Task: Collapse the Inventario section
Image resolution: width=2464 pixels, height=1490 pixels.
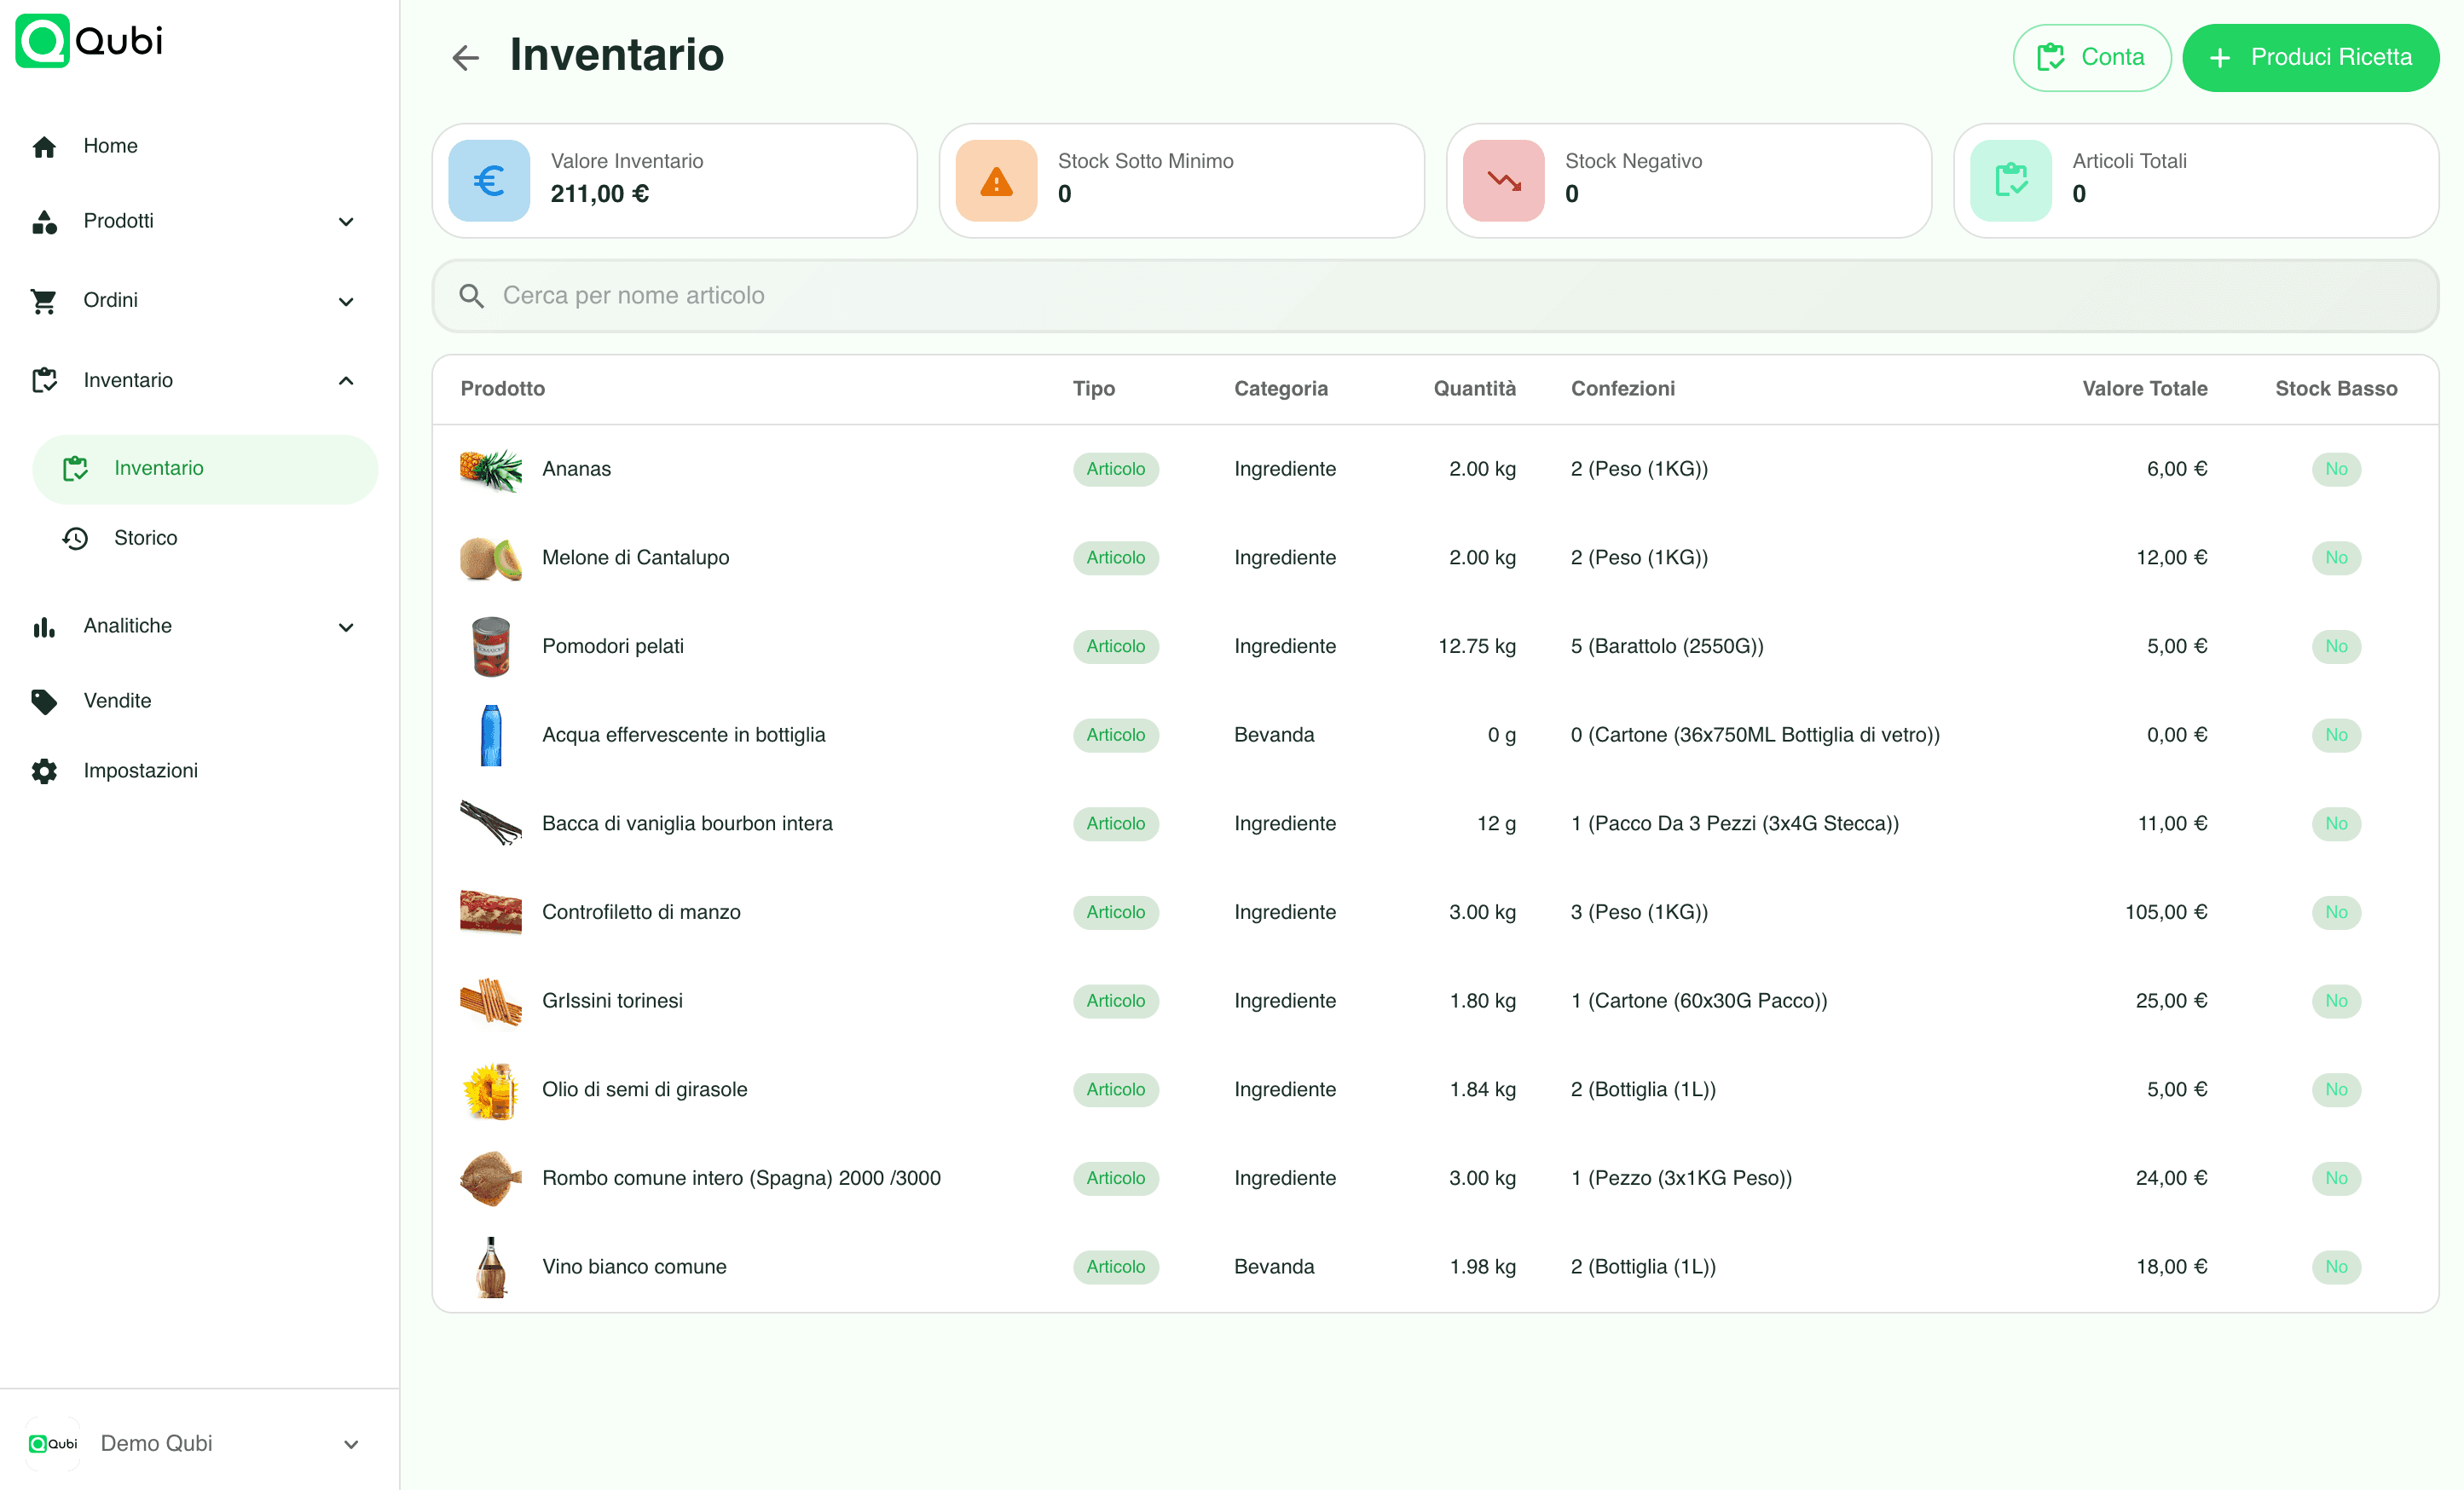Action: (x=346, y=380)
